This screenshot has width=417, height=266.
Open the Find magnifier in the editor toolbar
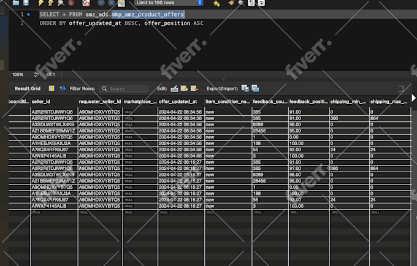[241, 3]
